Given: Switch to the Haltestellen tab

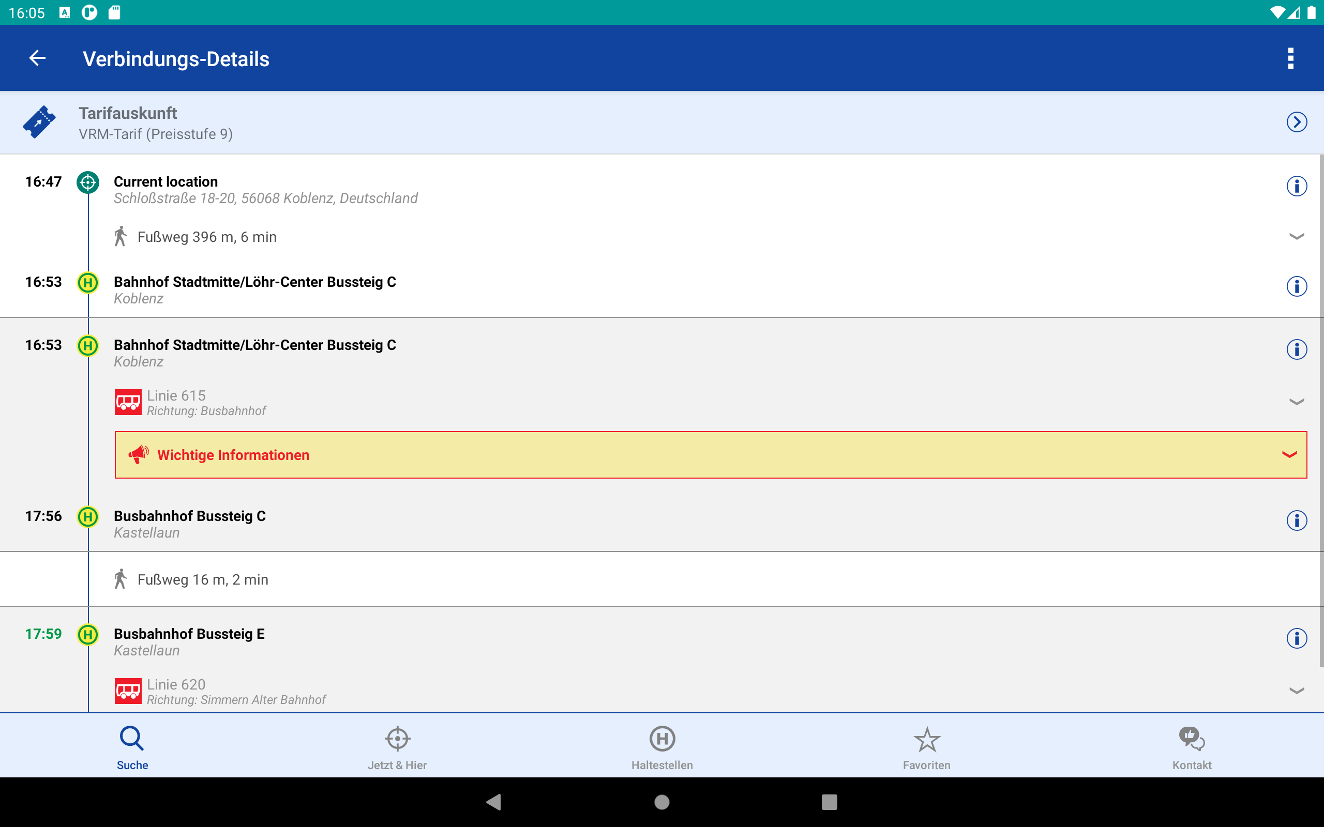Looking at the screenshot, I should (x=662, y=747).
